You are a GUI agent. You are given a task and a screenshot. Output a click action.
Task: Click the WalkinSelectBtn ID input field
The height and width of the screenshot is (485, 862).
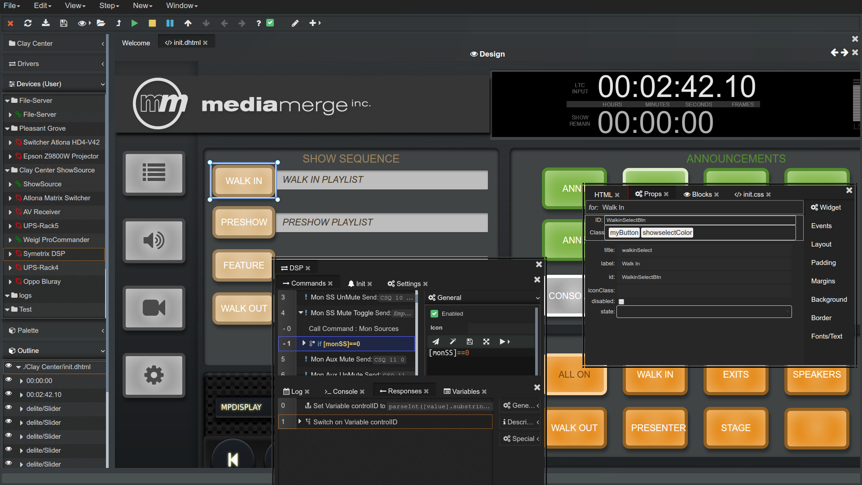tap(699, 220)
